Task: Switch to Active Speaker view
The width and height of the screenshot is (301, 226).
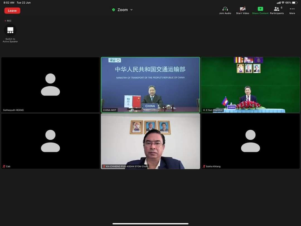Action: tap(10, 30)
